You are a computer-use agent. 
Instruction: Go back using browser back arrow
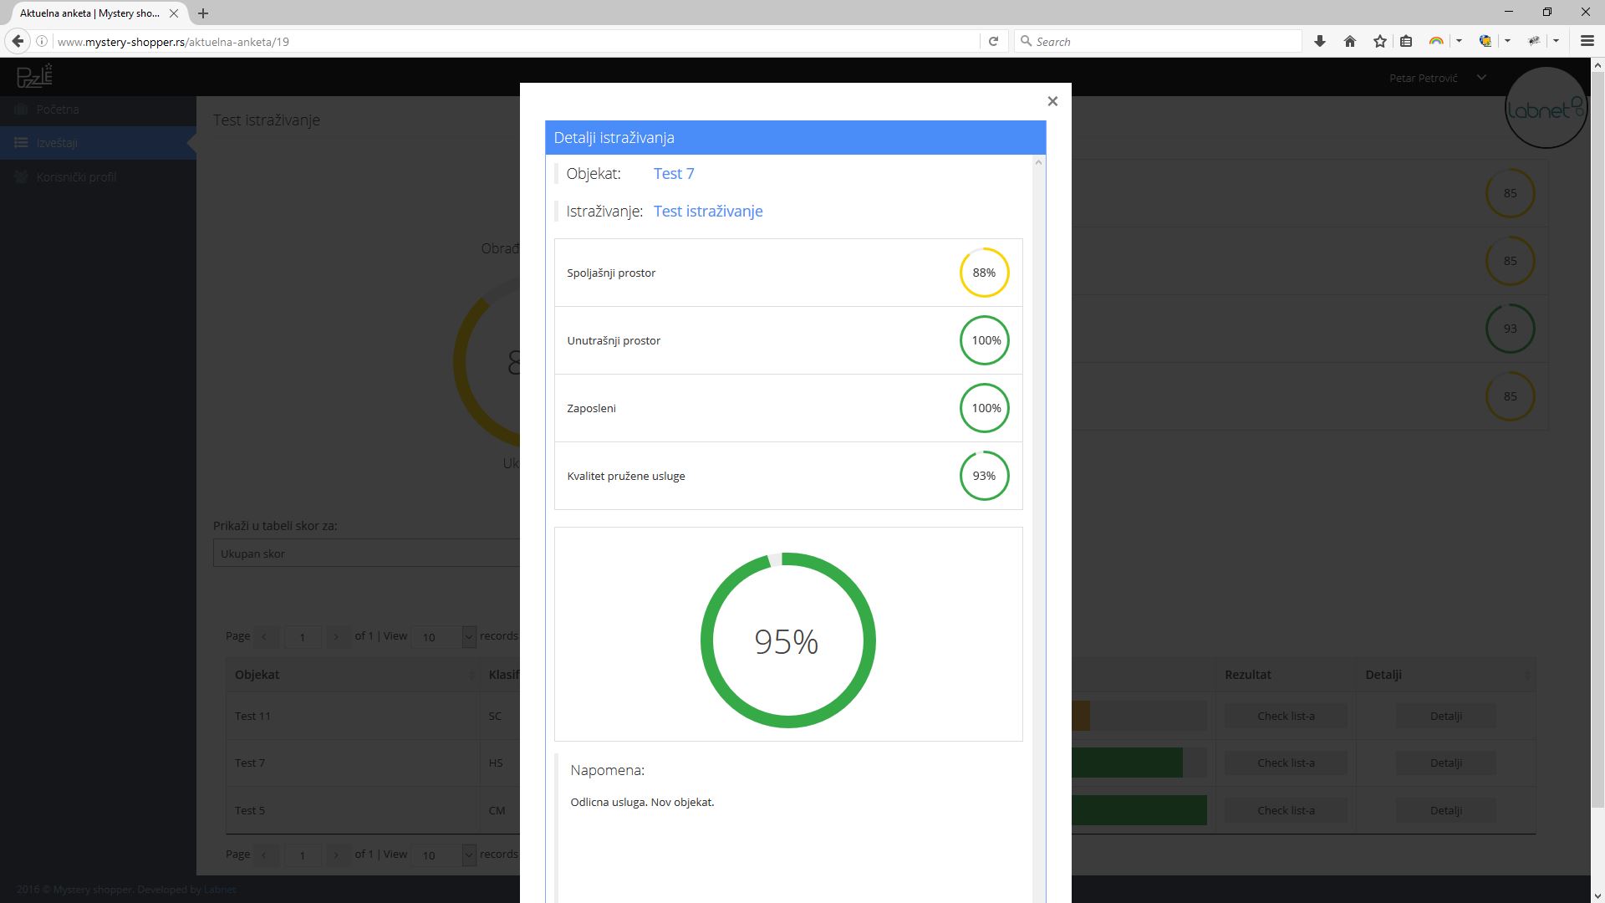point(18,41)
